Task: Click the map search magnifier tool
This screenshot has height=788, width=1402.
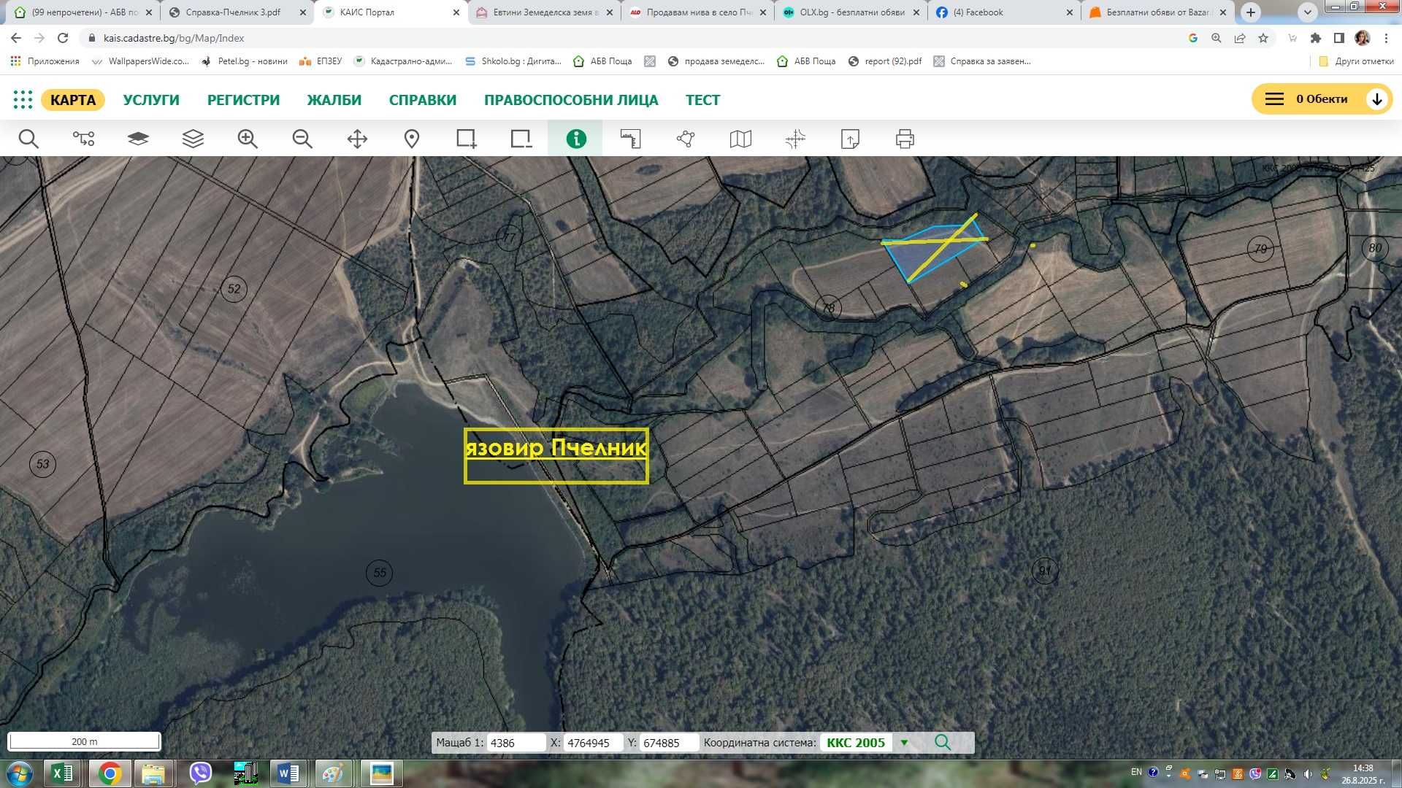Action: 28,139
